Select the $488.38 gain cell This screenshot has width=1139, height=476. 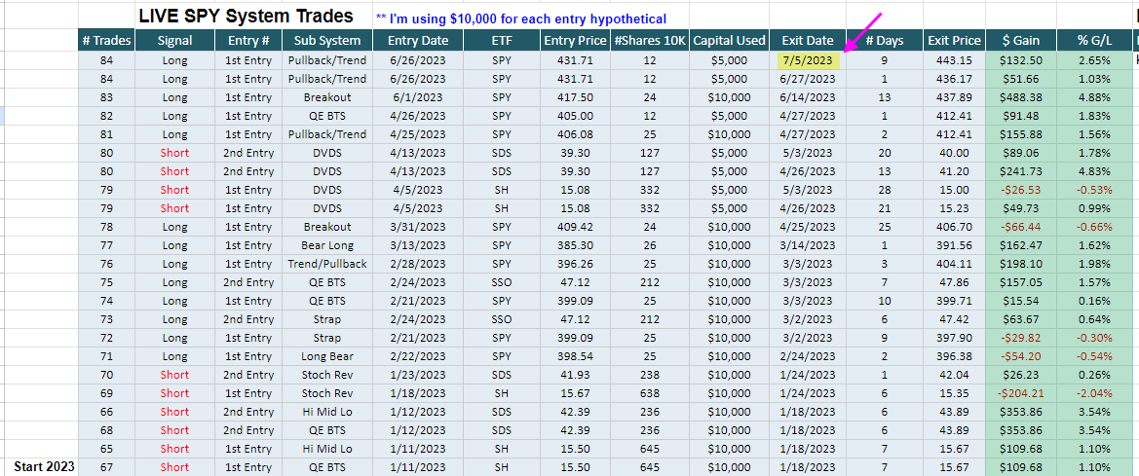[x=1020, y=97]
